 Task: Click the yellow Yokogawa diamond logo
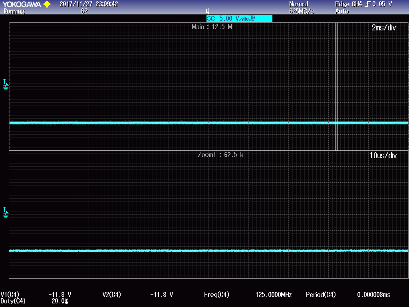(x=47, y=4)
